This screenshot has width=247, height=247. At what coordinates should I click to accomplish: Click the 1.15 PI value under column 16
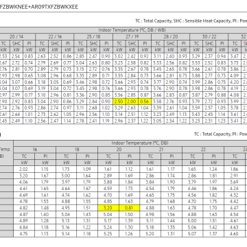pos(45,169)
